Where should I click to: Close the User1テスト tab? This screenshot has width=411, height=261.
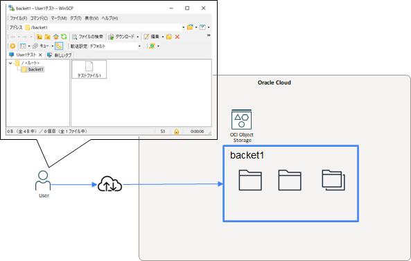pyautogui.click(x=40, y=55)
